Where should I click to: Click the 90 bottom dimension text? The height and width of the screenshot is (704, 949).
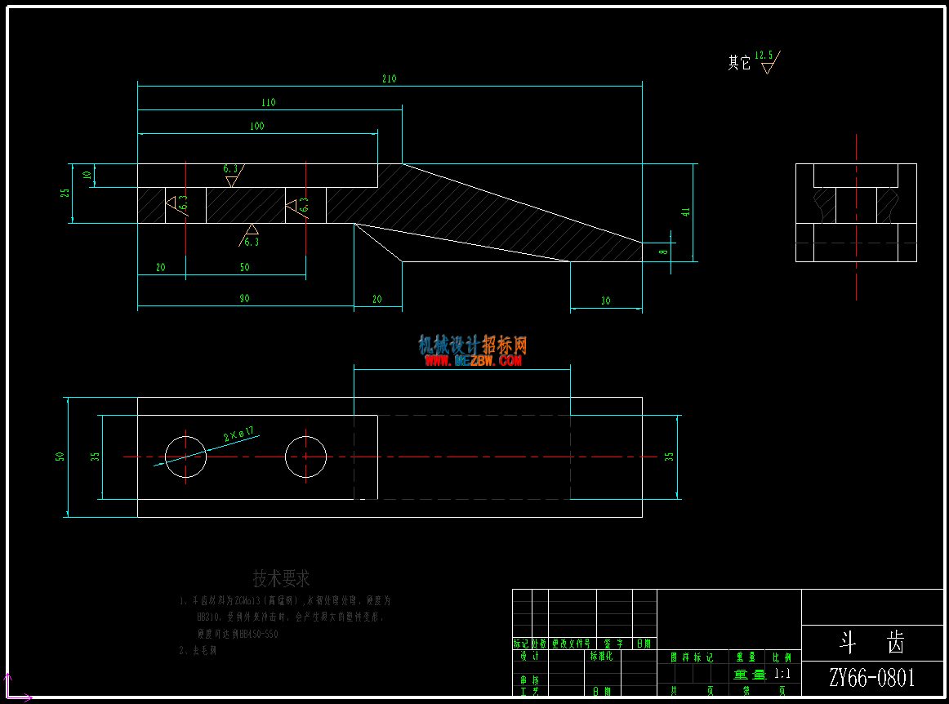244,298
